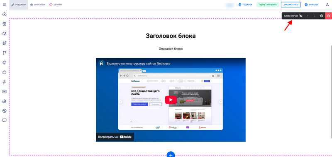Screen dimensions: 332x157
Task: Switch to the РЕДАКТОР tab
Action: click(x=19, y=5)
